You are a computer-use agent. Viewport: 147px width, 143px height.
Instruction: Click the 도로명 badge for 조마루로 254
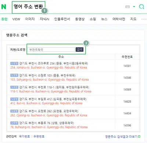[14, 63]
